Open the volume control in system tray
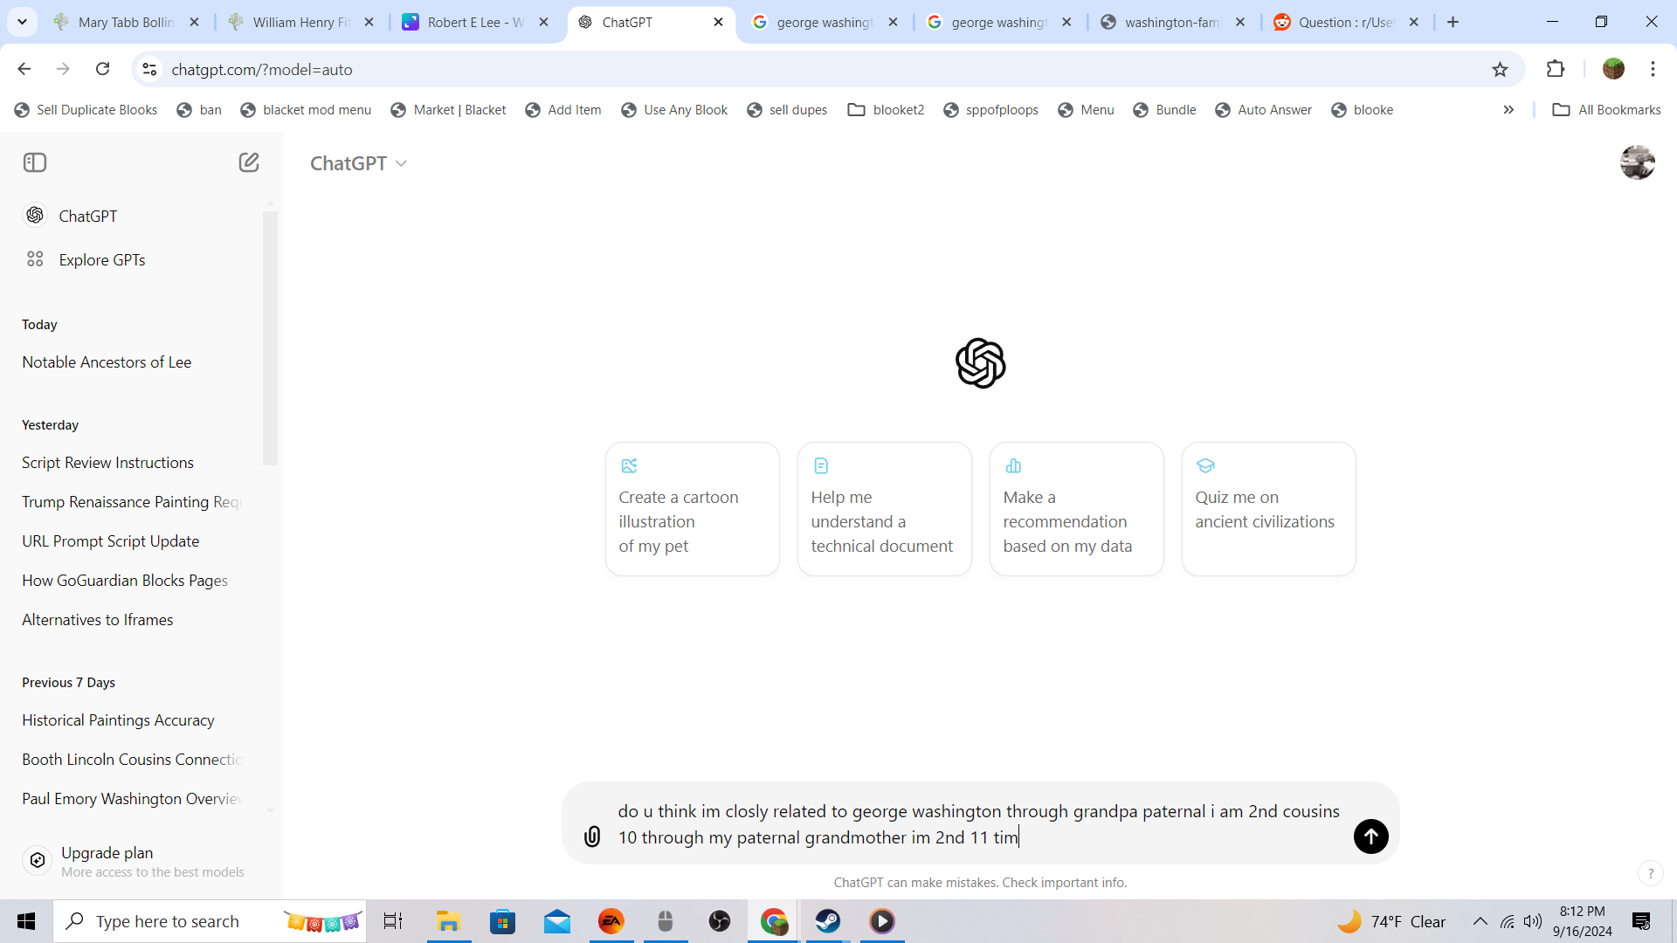This screenshot has height=943, width=1677. (x=1533, y=921)
